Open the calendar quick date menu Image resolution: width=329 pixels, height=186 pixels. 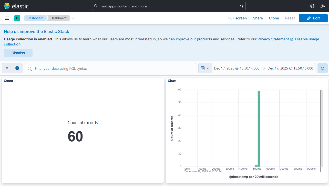(x=205, y=68)
